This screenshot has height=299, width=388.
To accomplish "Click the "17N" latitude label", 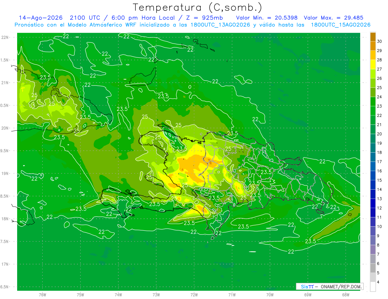I will tap(5, 264).
